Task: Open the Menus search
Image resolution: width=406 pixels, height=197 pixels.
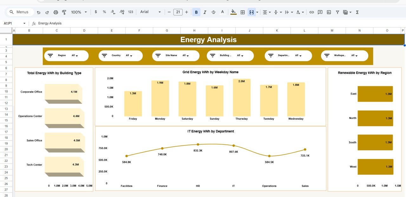Action: (x=20, y=12)
